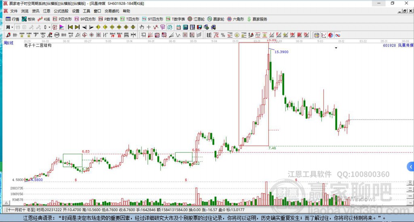Image resolution: width=414 pixels, height=222 pixels.
Task: Open the 工具 menu
Action: [87, 11]
